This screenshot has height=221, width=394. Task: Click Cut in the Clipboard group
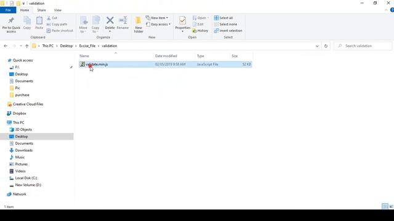coord(52,18)
